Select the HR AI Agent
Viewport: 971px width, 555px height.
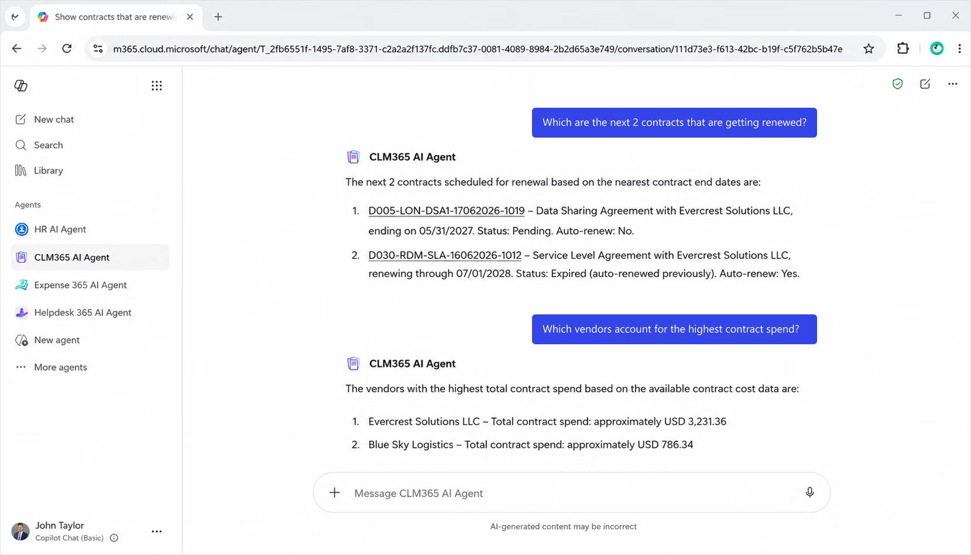(x=90, y=229)
